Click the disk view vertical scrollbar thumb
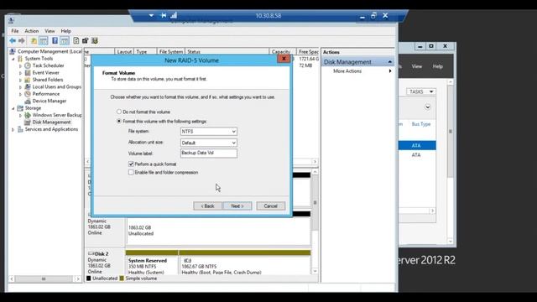 tap(315, 202)
